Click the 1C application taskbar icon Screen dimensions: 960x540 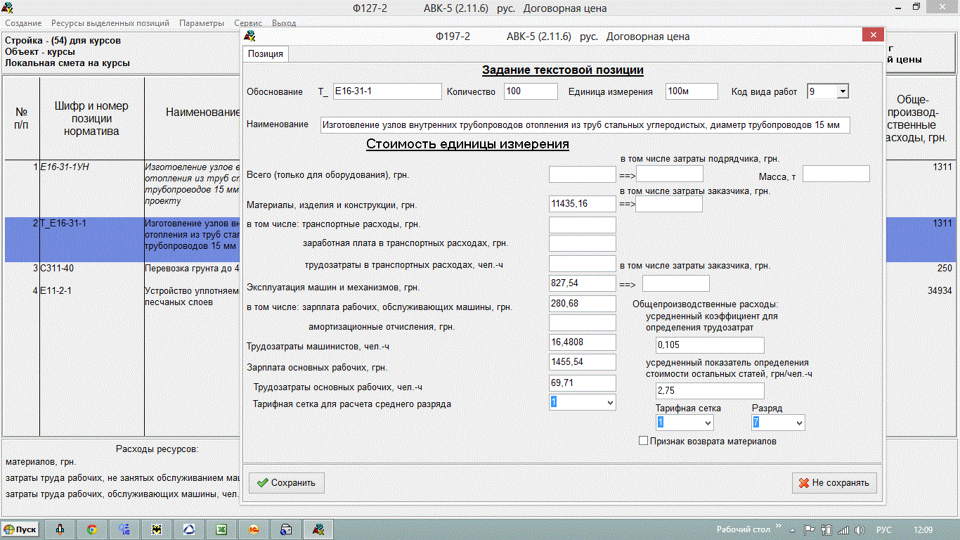tap(254, 529)
